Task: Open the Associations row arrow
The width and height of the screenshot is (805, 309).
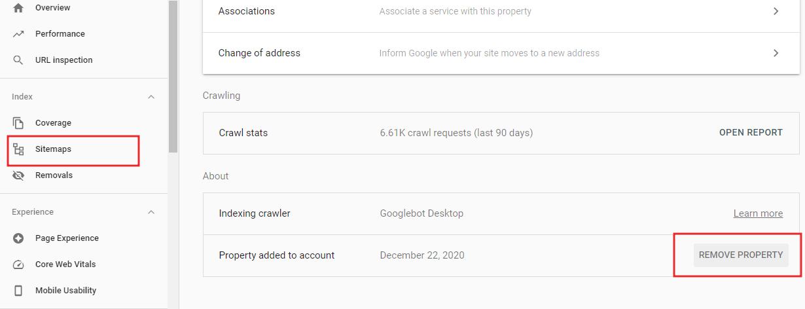Action: [x=776, y=11]
